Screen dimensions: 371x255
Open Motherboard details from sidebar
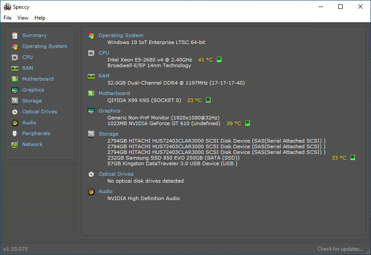(x=38, y=79)
